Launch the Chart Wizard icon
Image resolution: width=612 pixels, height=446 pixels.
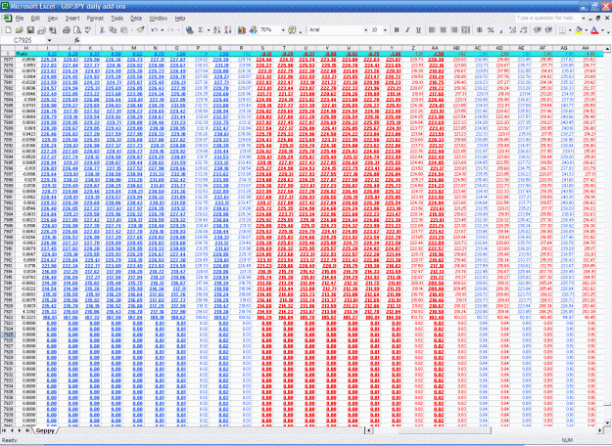pos(242,30)
